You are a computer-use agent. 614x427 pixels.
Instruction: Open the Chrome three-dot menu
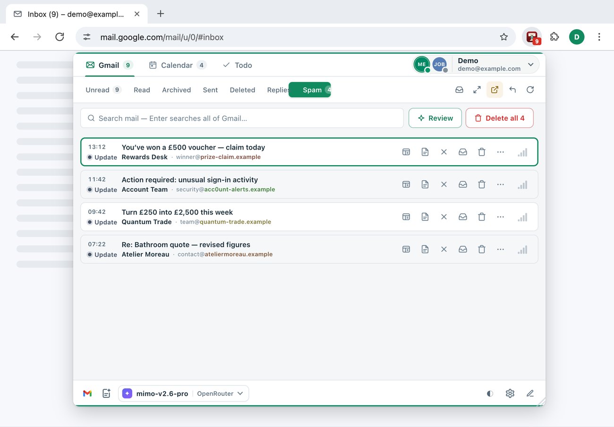click(599, 37)
